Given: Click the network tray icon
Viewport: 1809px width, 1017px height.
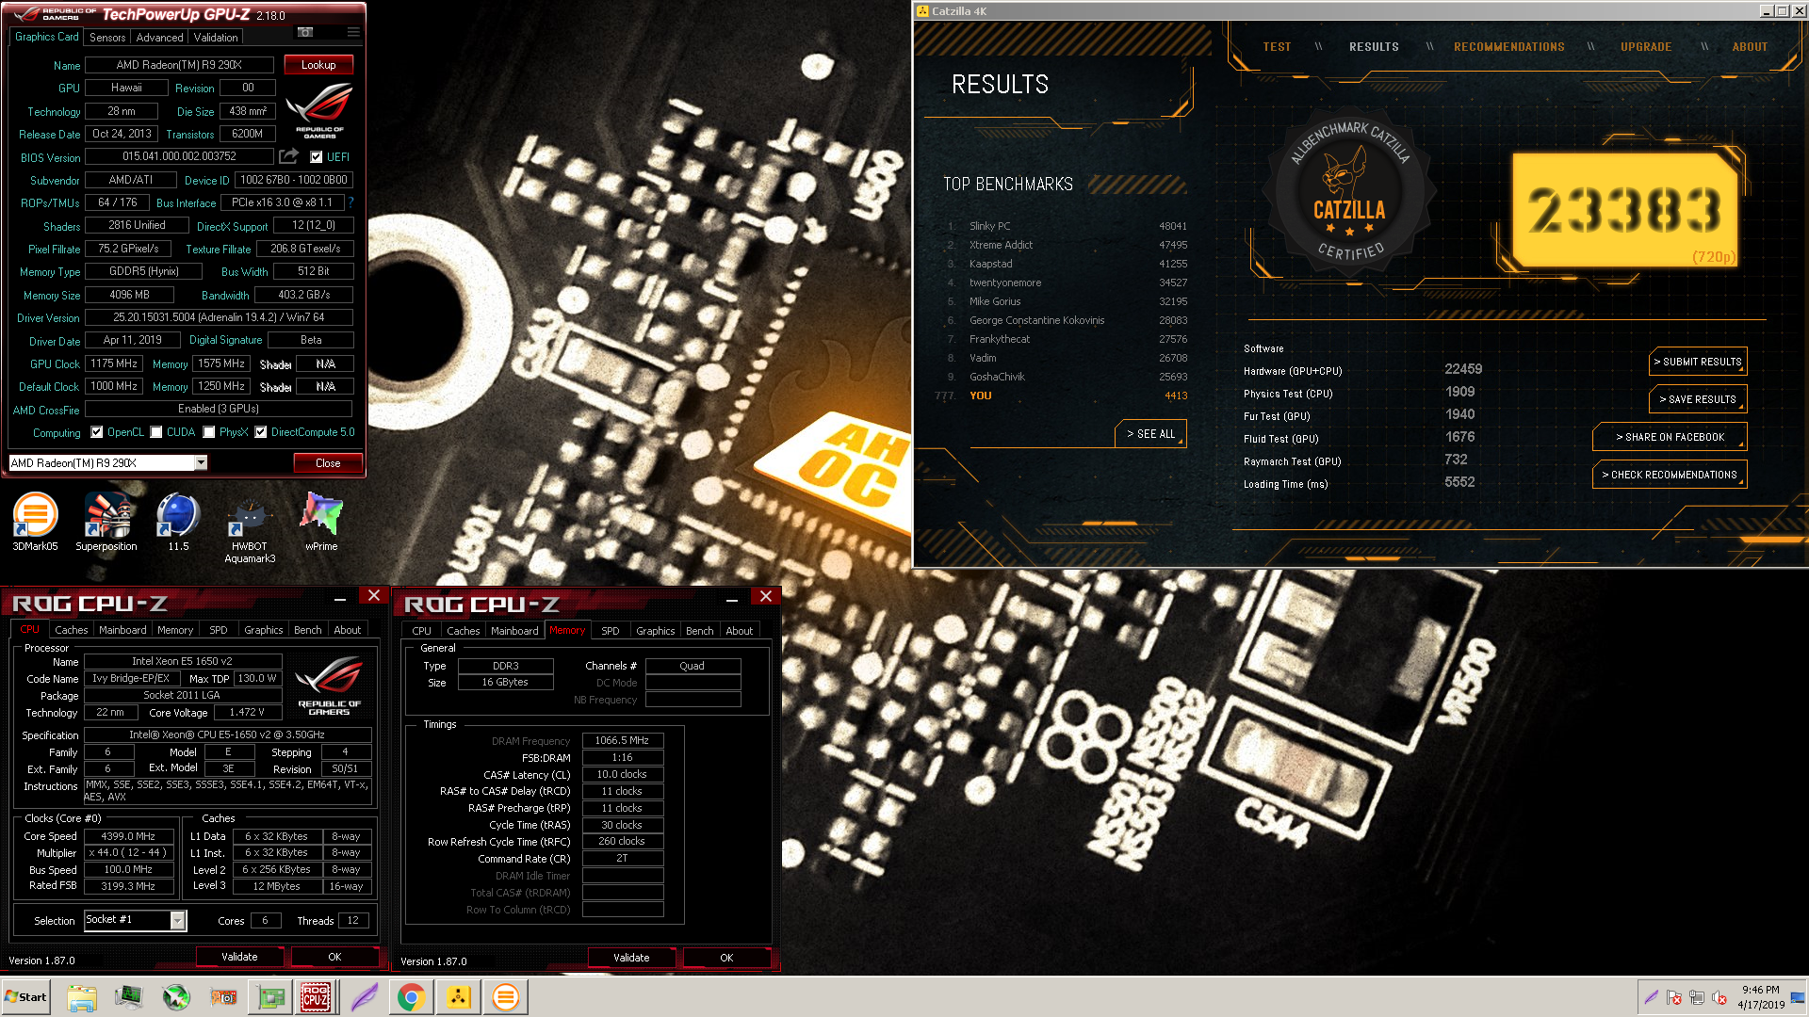Looking at the screenshot, I should 1697,997.
